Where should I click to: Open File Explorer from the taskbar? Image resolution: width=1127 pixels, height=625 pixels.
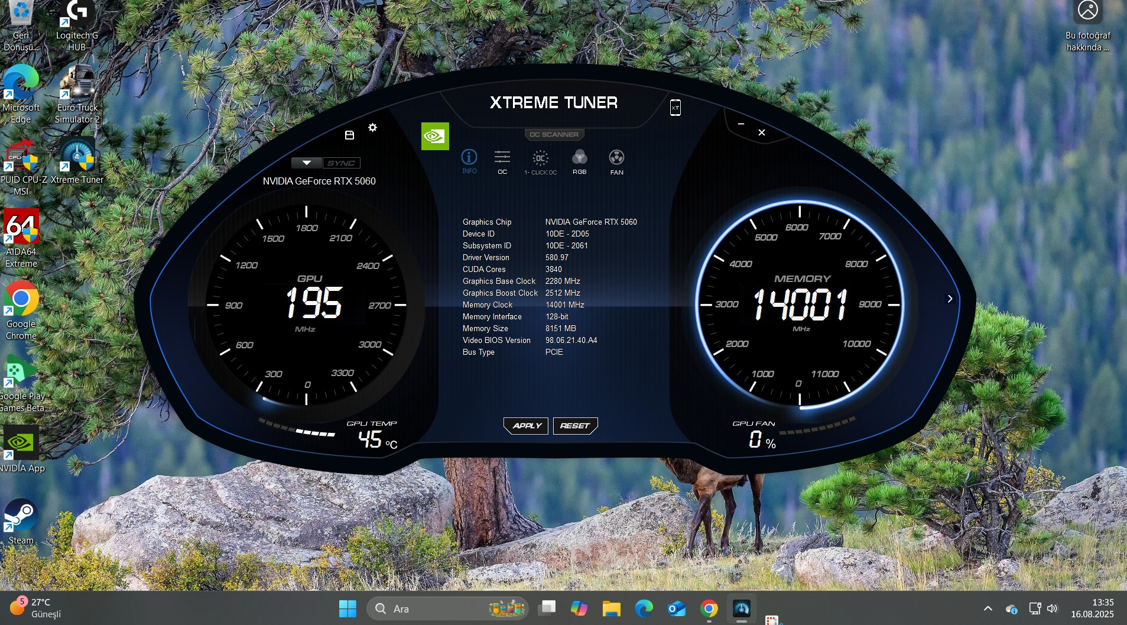pyautogui.click(x=611, y=608)
